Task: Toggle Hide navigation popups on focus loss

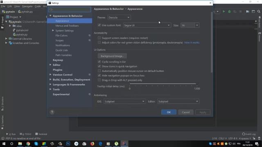Action: 99,76
